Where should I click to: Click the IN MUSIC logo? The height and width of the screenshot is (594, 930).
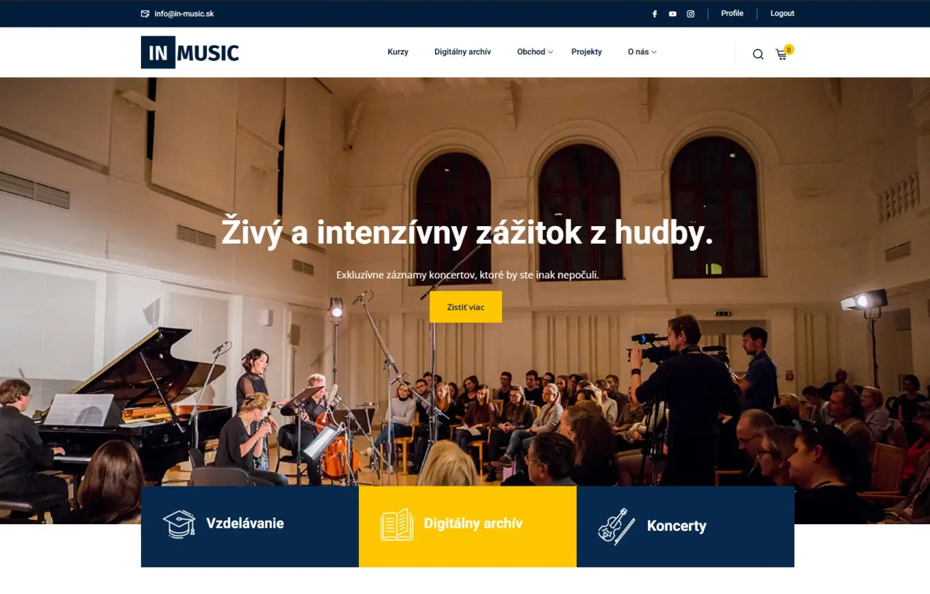click(190, 52)
